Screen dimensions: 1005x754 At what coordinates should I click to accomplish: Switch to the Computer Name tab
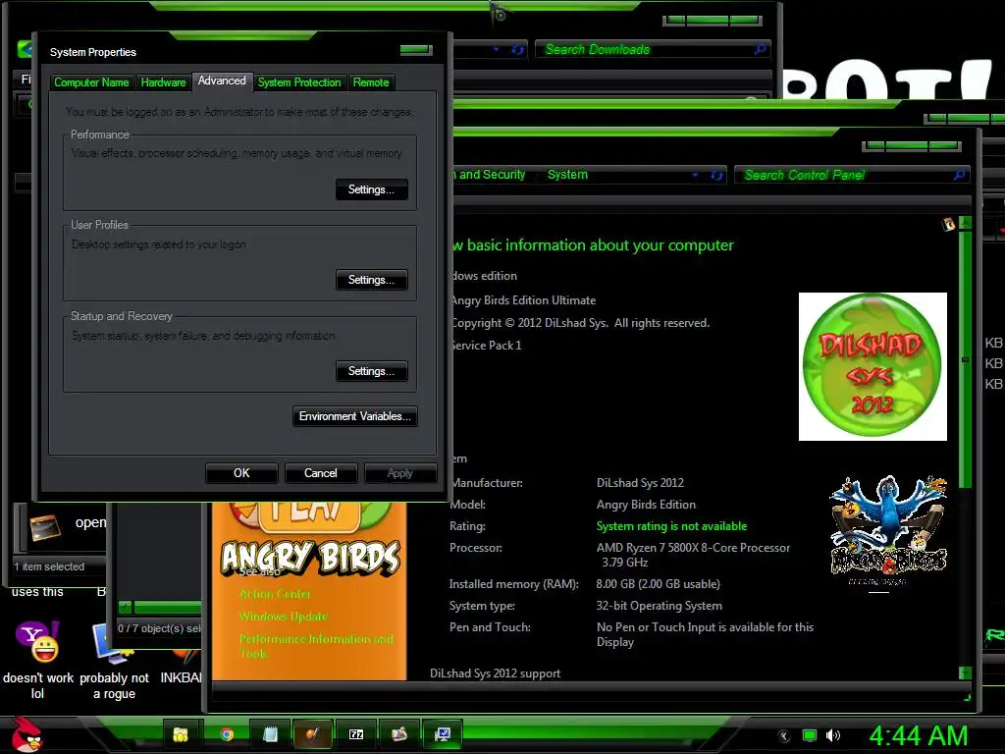point(91,82)
